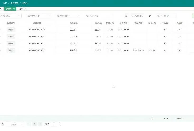194x131 pixels.
Task: Open the document status filter dropdown
Action: point(38,16)
